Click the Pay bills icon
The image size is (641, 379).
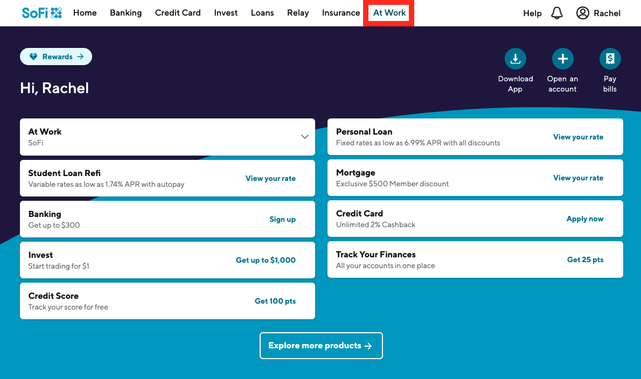coord(610,59)
